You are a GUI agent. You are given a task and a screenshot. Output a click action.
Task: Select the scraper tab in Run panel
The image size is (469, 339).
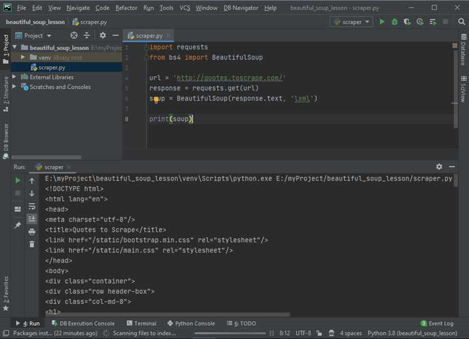[x=53, y=167]
